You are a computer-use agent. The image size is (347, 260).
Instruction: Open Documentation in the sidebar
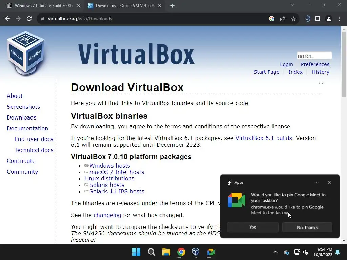[27, 128]
